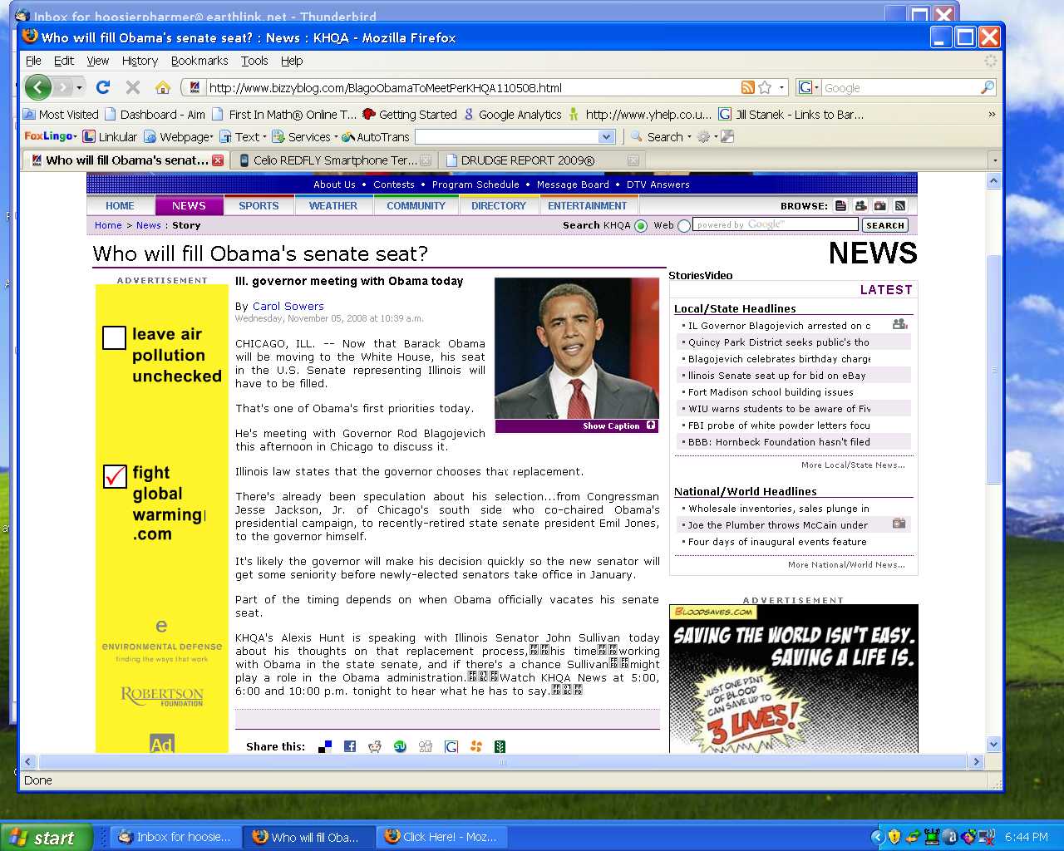Viewport: 1064px width, 851px height.
Task: Open the Inbox Thunderbird taskbar button
Action: coord(175,837)
